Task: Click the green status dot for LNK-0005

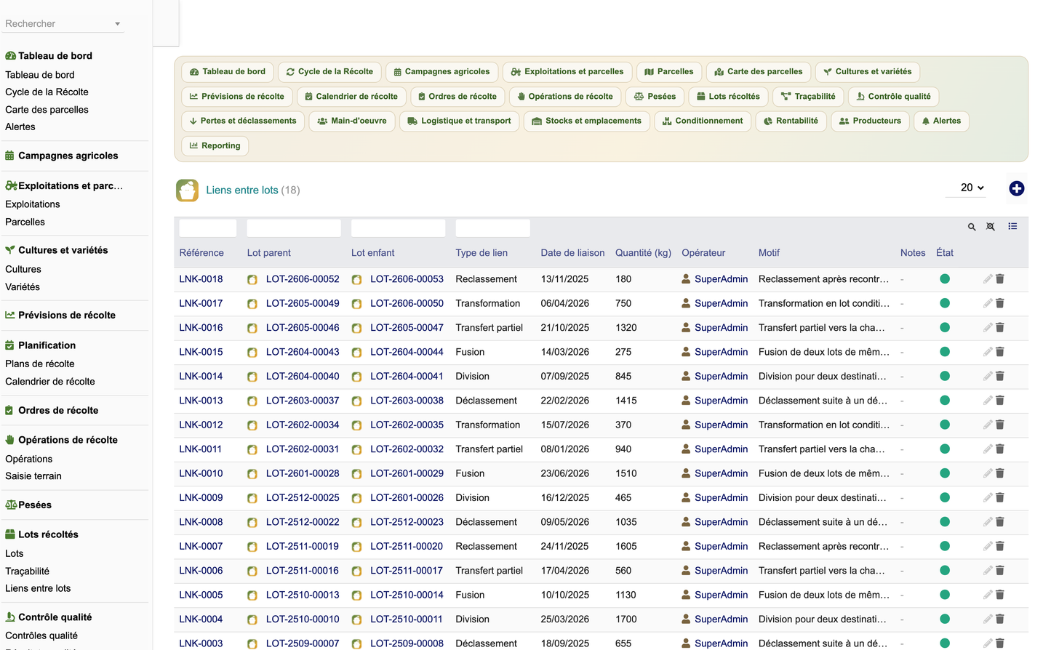Action: pyautogui.click(x=945, y=595)
